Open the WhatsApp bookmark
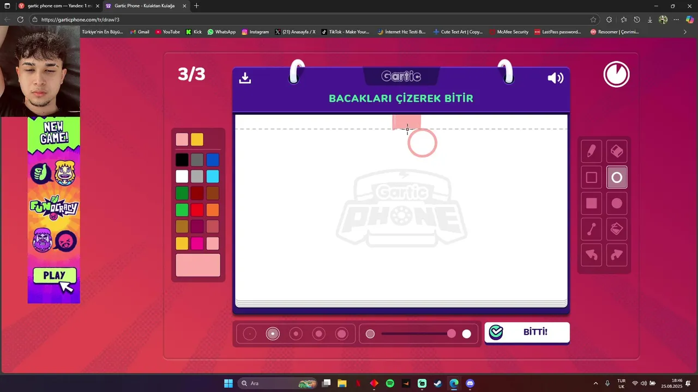 (221, 32)
